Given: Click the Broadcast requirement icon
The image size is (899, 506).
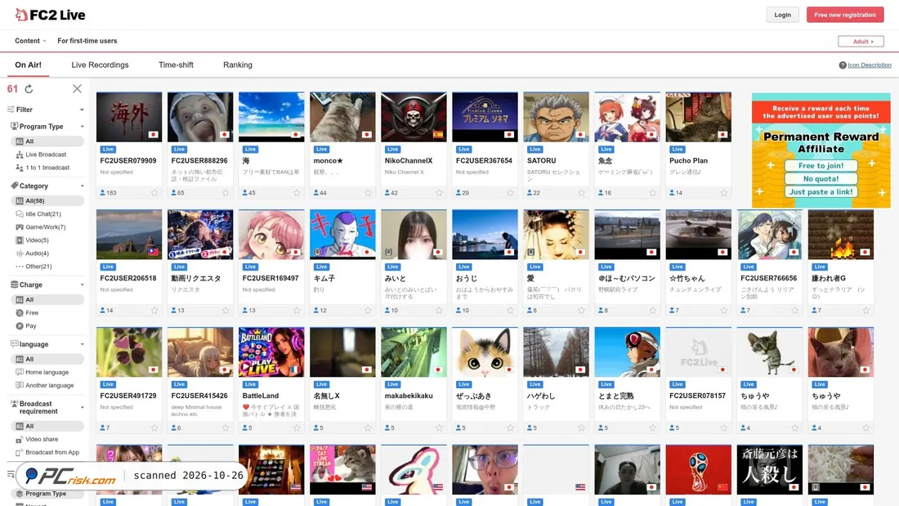Looking at the screenshot, I should pos(15,405).
